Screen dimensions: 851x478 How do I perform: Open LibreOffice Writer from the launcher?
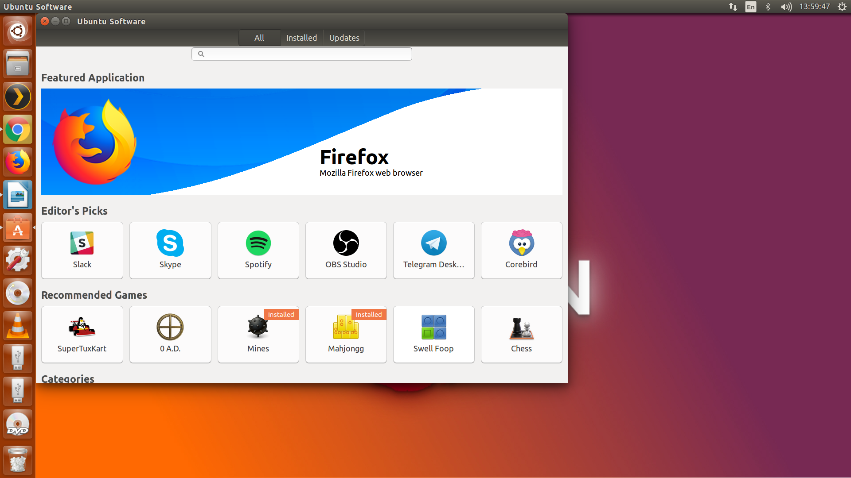tap(18, 195)
